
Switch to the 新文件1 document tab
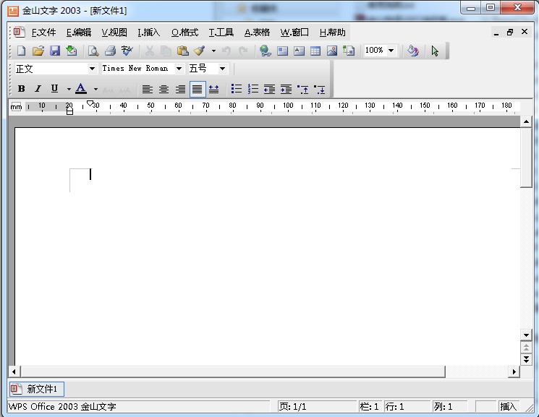(x=37, y=389)
